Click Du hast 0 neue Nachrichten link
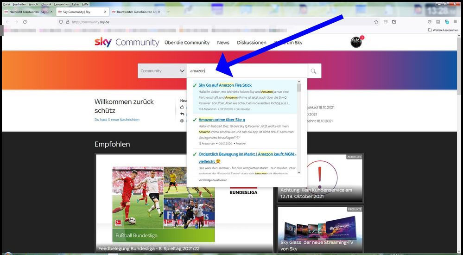463x255 pixels. (x=117, y=120)
